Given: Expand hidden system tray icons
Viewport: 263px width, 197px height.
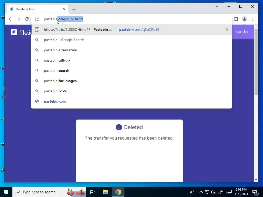Looking at the screenshot, I should (x=201, y=192).
